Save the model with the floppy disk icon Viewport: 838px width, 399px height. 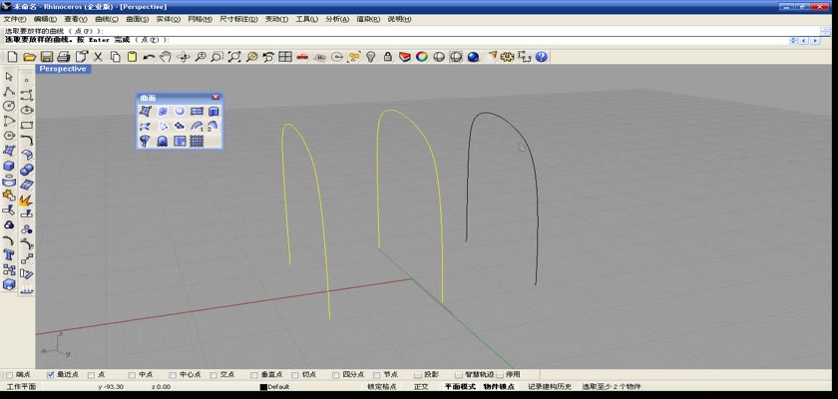pos(47,57)
